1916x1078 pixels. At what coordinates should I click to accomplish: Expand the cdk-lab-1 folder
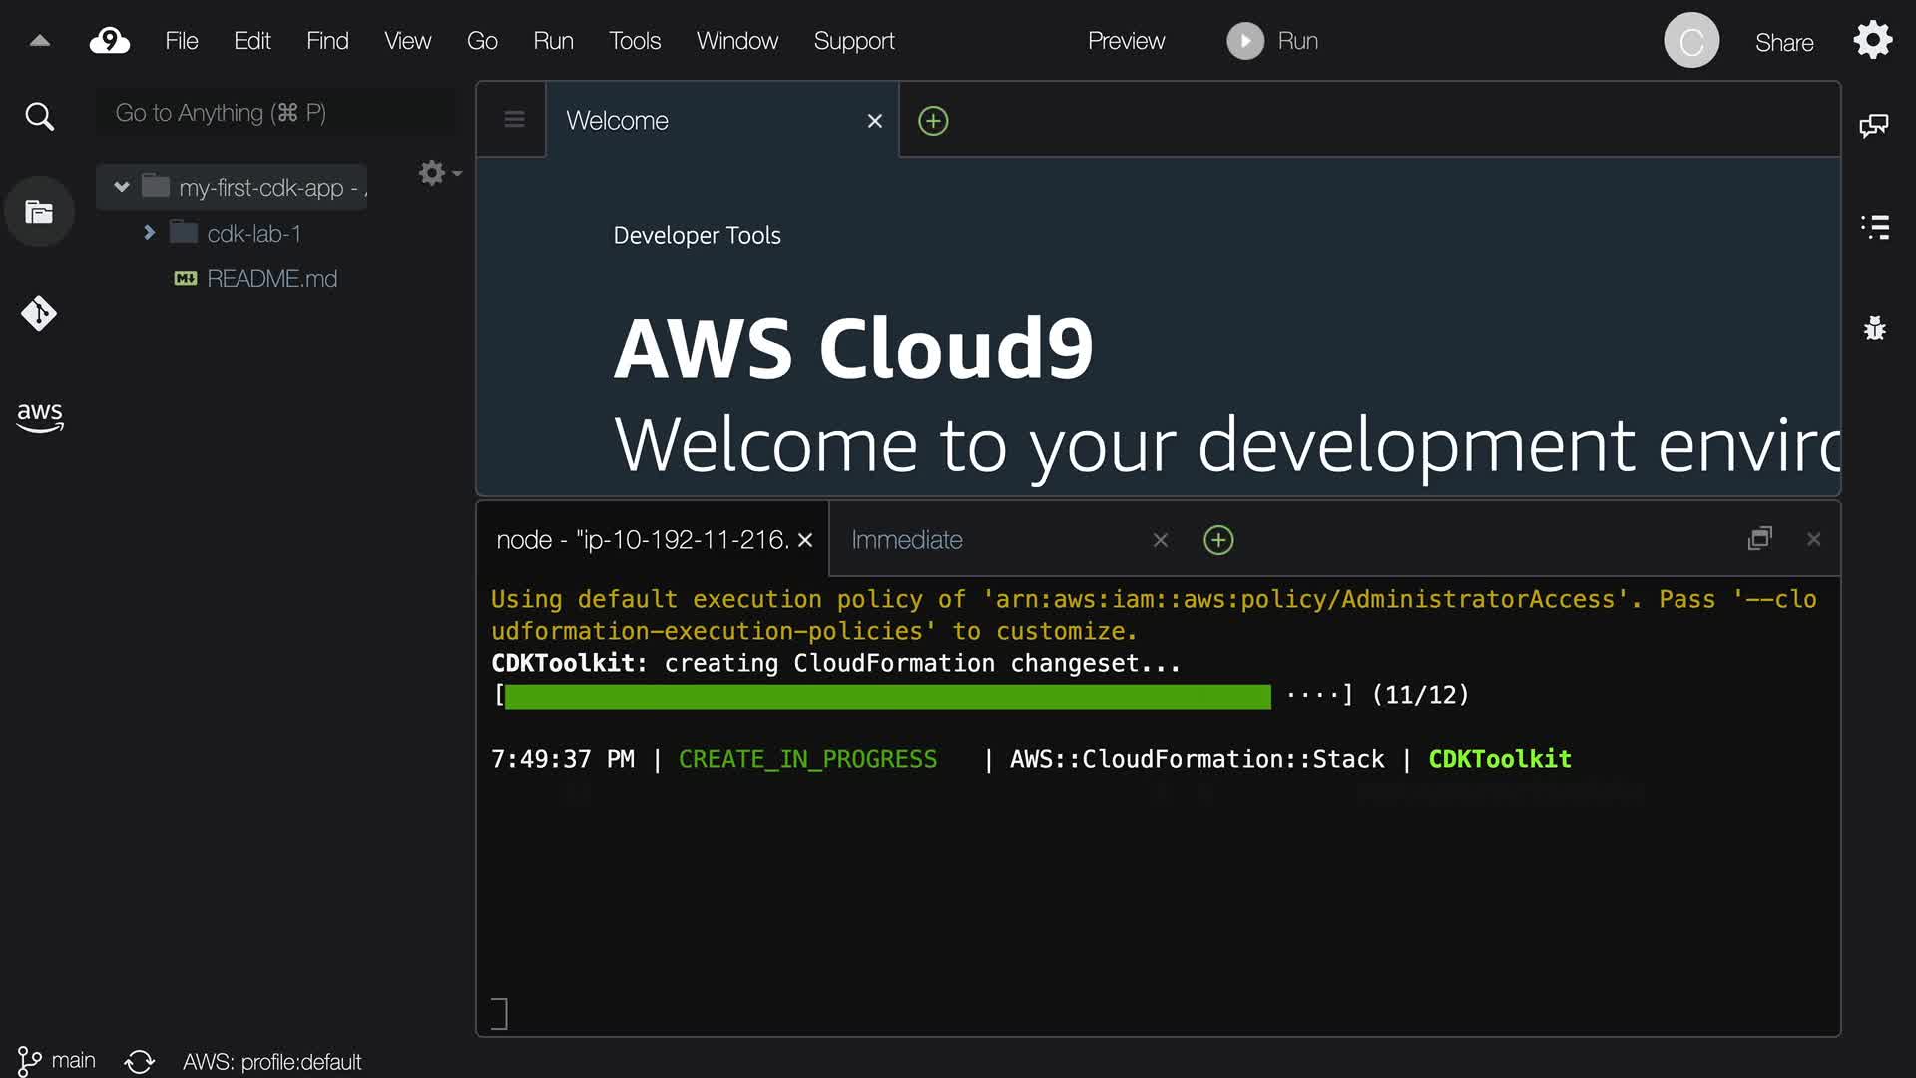(150, 233)
